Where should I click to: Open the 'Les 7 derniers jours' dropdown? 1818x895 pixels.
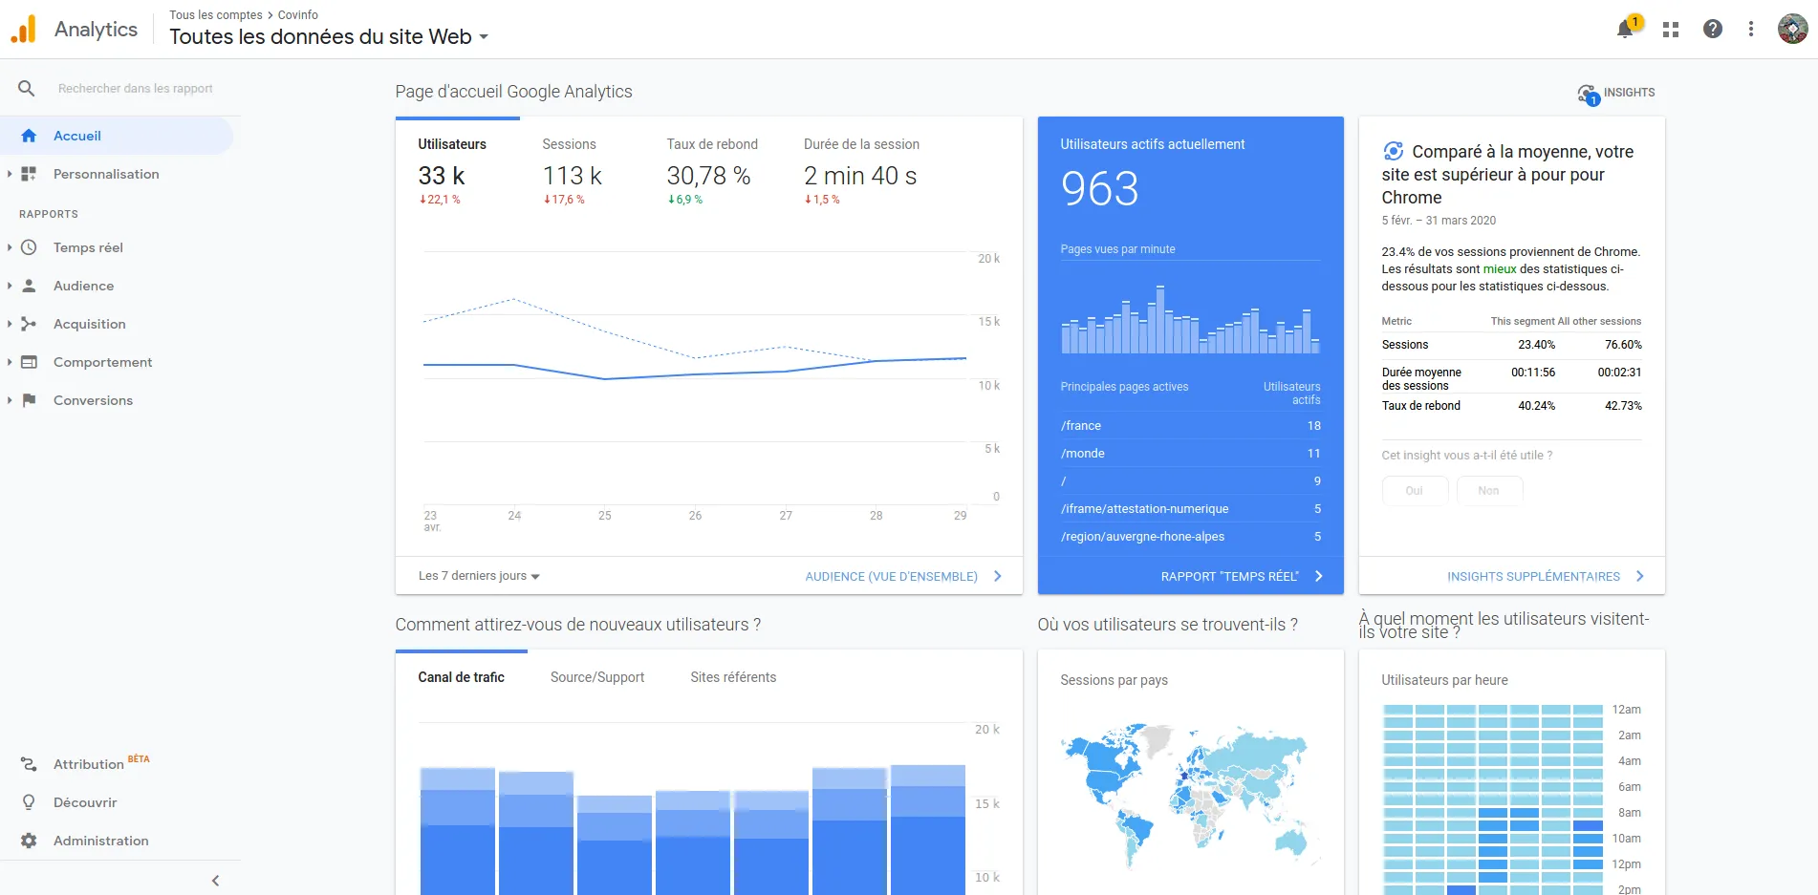click(x=479, y=576)
